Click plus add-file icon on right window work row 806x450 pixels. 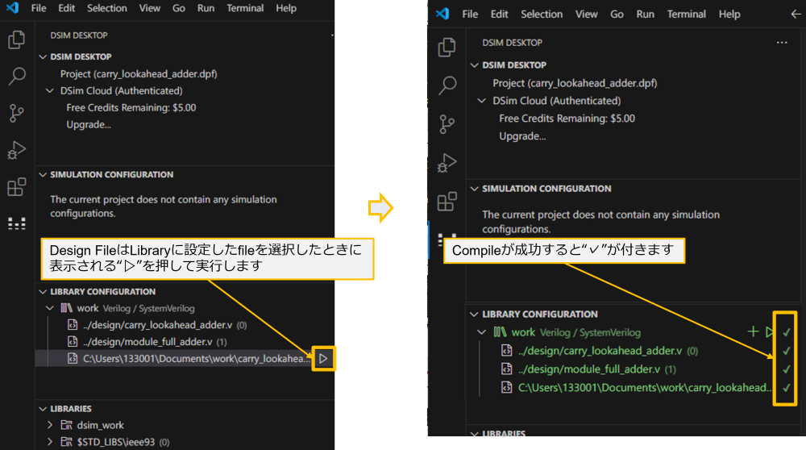753,331
